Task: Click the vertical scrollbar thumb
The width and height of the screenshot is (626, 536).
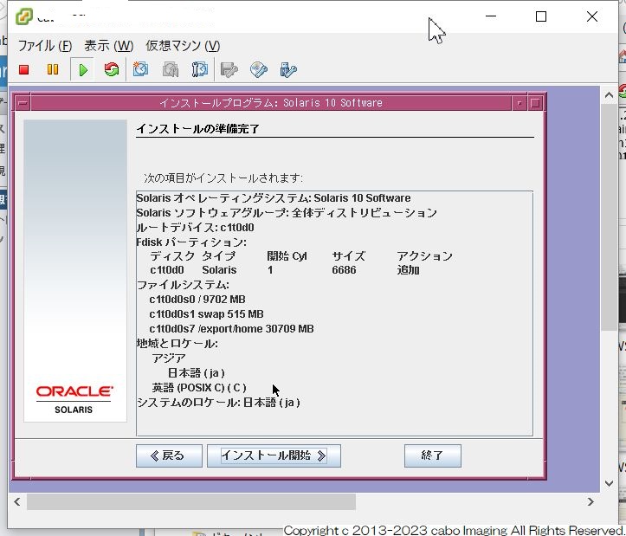Action: 609,216
